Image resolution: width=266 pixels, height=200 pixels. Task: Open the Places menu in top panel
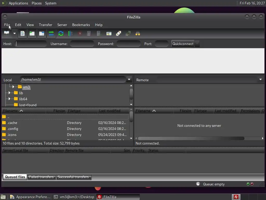click(37, 3)
